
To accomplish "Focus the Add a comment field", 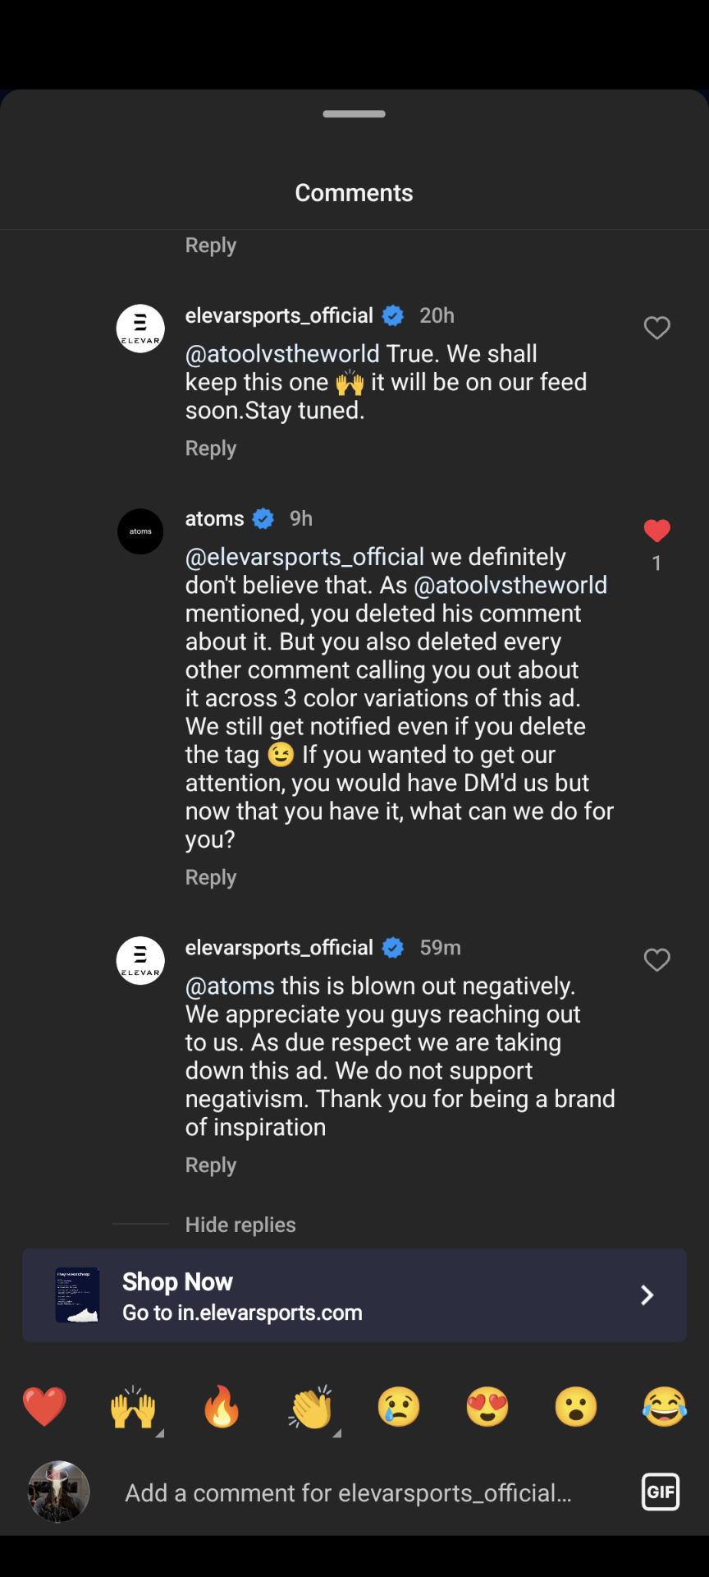I will [x=349, y=1492].
